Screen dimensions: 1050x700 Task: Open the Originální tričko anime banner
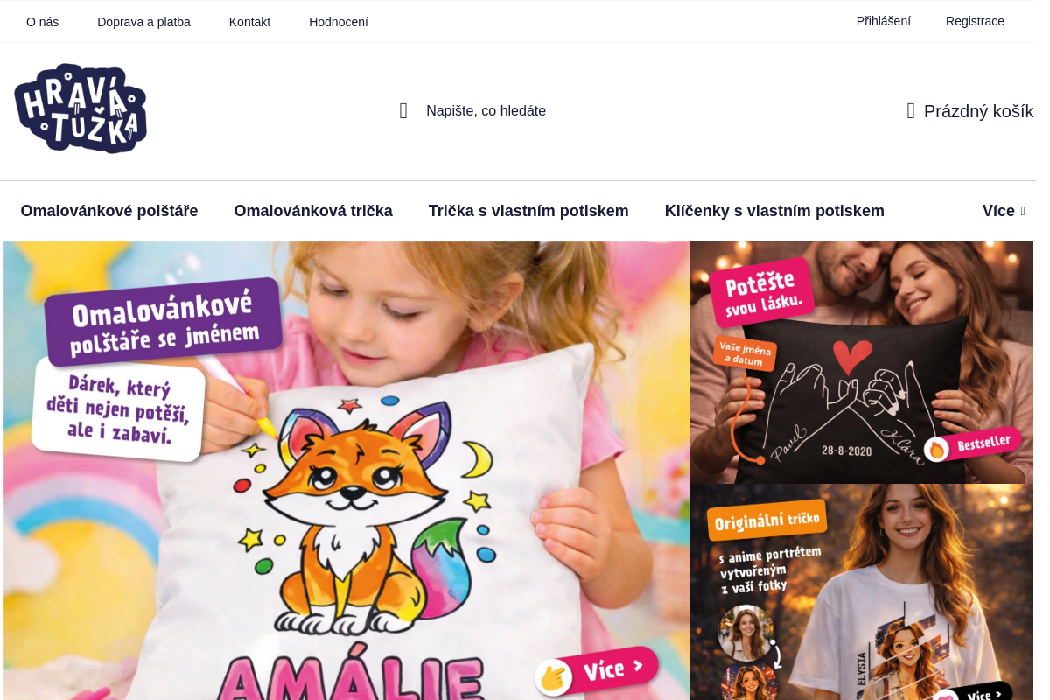(x=862, y=592)
